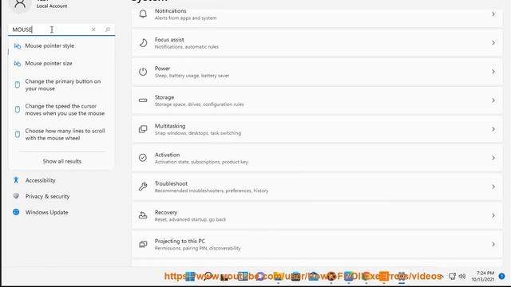Expand the Storage row chevron
The height and width of the screenshot is (287, 511).
pyautogui.click(x=493, y=100)
